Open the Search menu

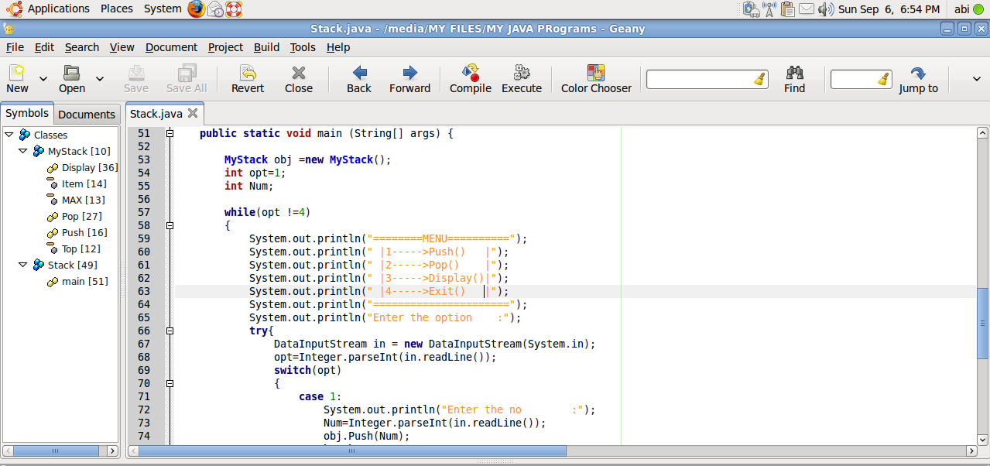pos(82,47)
